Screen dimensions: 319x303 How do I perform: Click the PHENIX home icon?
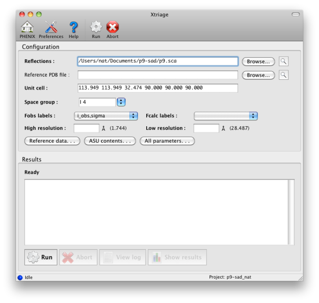(x=27, y=28)
